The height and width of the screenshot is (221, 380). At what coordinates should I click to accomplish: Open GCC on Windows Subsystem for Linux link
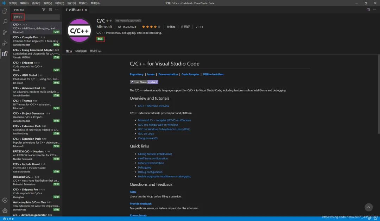pos(164,130)
